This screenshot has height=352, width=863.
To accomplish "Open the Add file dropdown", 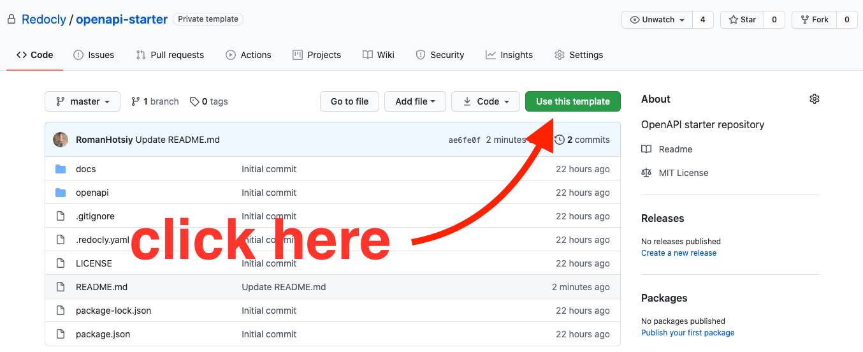I will tap(415, 101).
